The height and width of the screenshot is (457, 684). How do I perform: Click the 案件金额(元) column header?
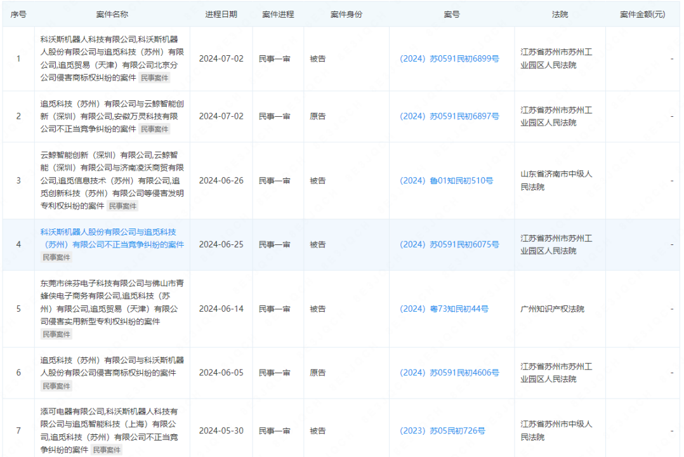[643, 15]
